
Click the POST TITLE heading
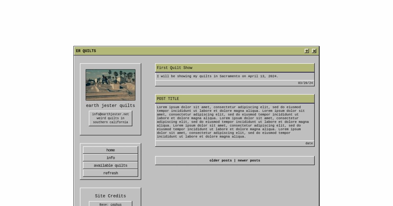pos(168,99)
